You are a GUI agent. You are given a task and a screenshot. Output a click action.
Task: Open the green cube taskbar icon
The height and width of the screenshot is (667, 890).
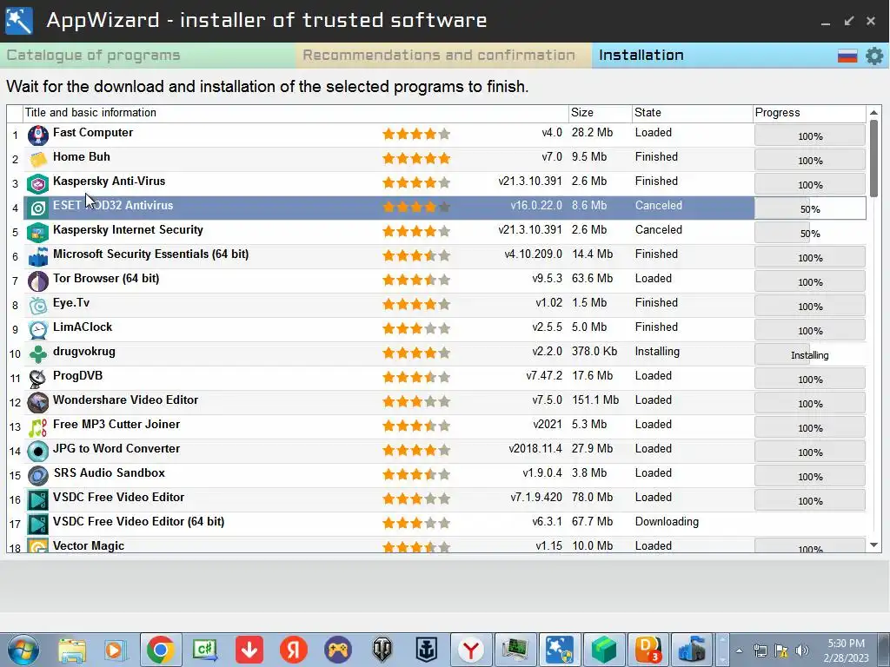click(x=603, y=650)
